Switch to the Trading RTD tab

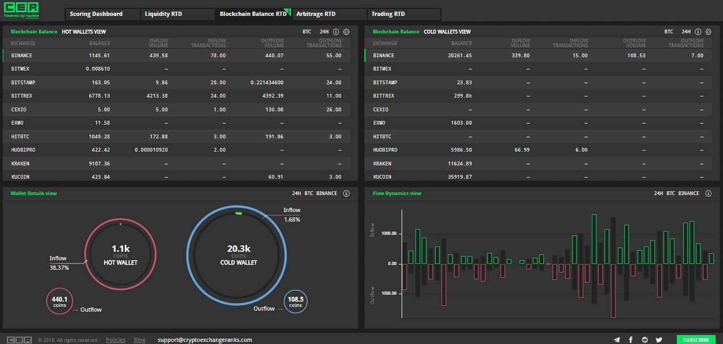pyautogui.click(x=404, y=14)
